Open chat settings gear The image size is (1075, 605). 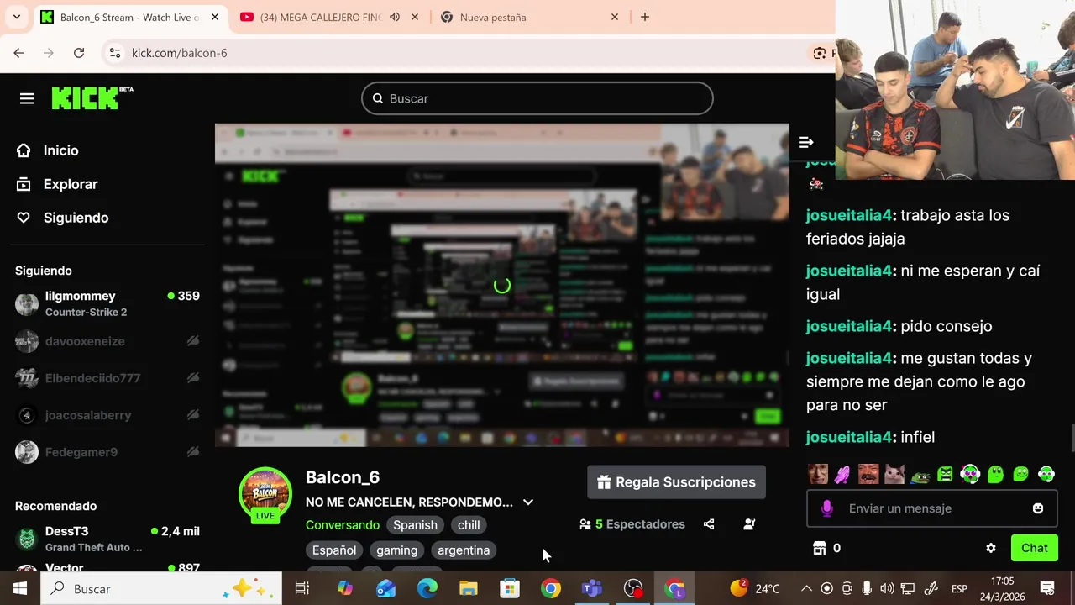[991, 548]
